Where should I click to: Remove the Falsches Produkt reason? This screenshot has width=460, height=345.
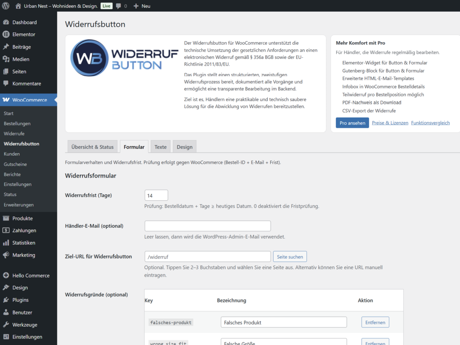tap(375, 322)
